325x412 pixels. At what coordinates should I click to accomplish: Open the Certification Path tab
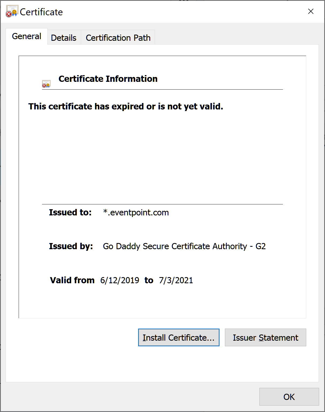click(118, 38)
